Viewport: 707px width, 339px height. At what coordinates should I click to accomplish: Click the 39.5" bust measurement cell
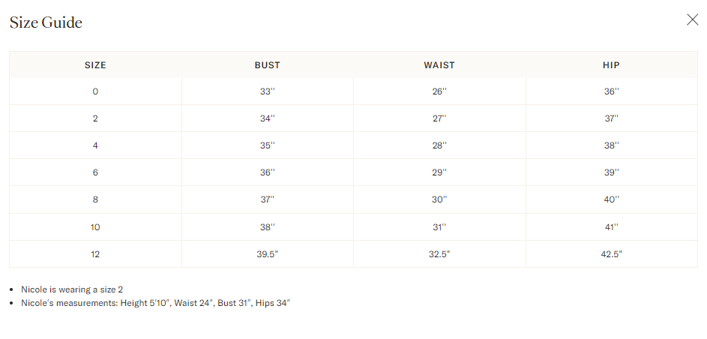click(267, 254)
